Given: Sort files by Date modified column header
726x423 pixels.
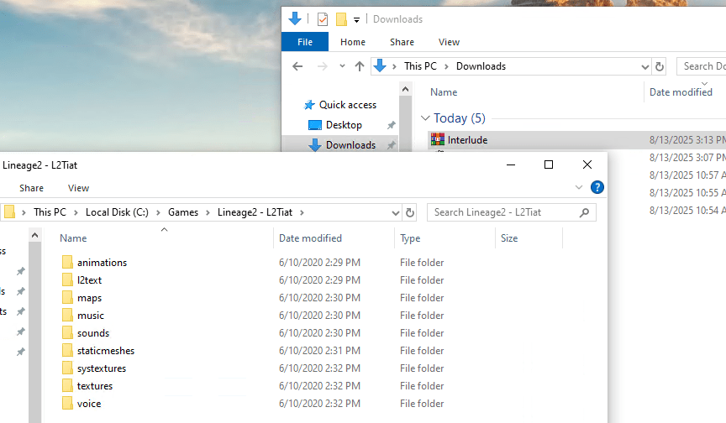Looking at the screenshot, I should pyautogui.click(x=310, y=238).
